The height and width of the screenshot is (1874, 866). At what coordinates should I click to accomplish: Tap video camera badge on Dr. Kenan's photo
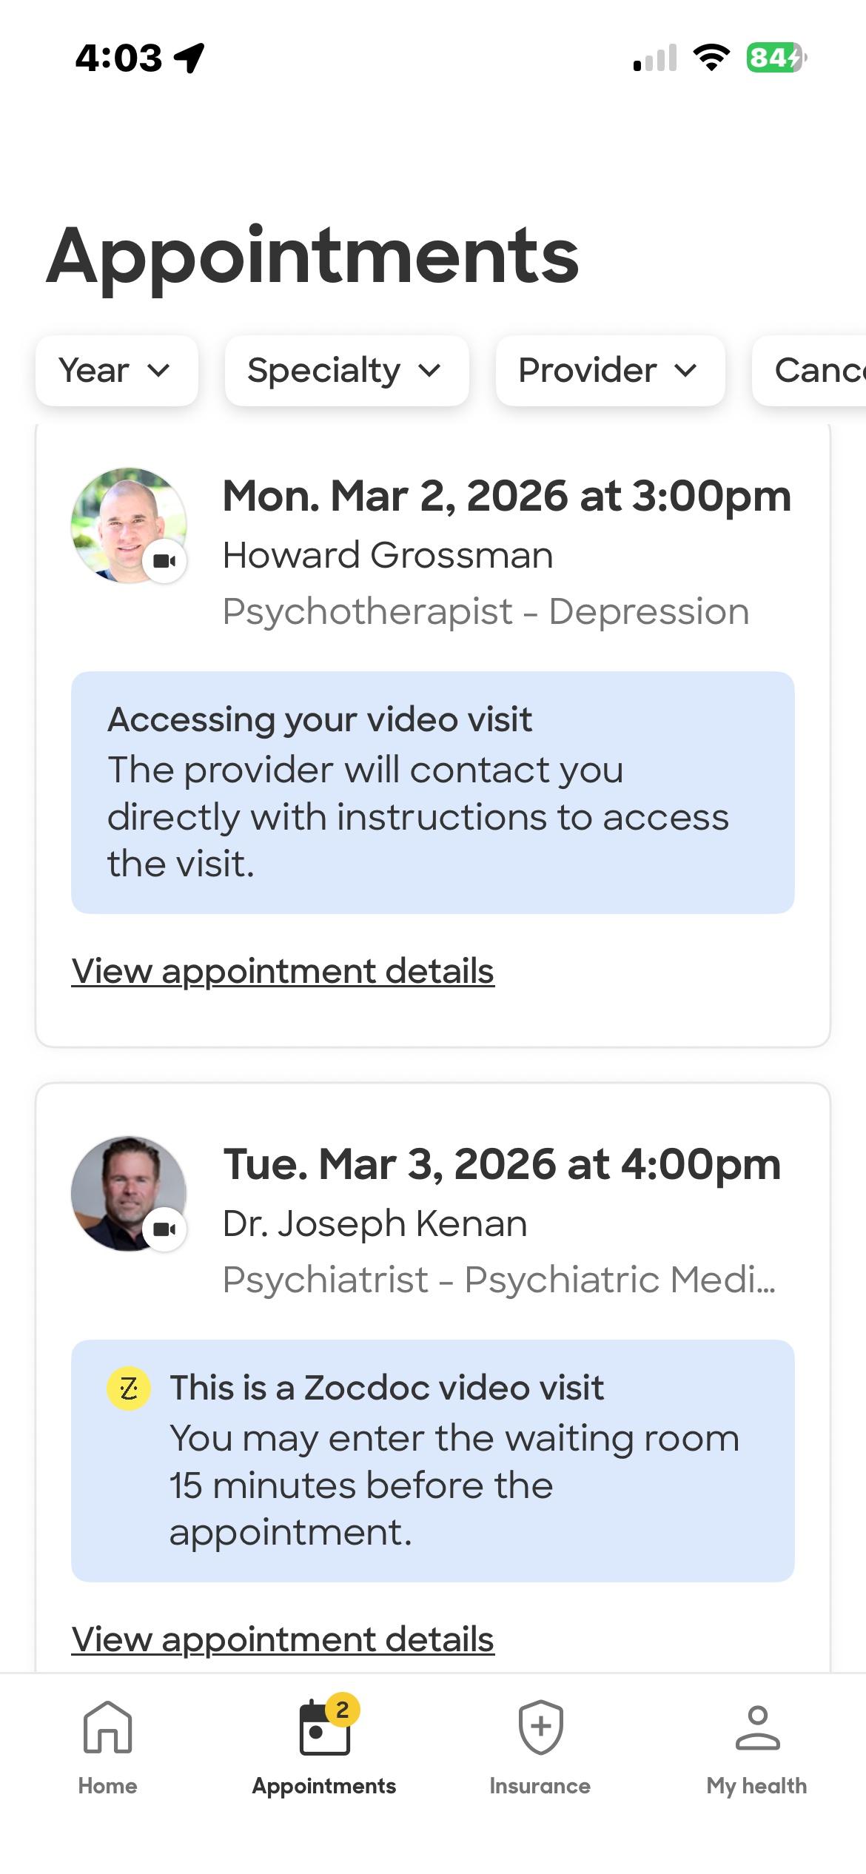tap(164, 1229)
